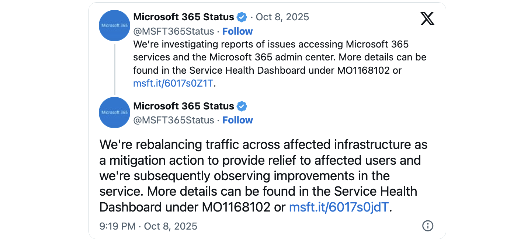The height and width of the screenshot is (241, 531).
Task: Click the second @MSFT365Status handle
Action: [173, 120]
